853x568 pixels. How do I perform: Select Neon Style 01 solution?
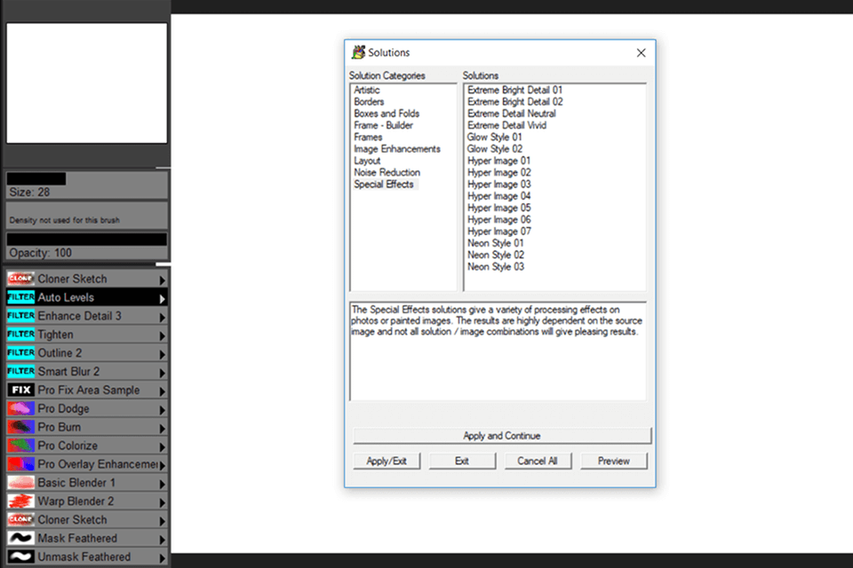click(x=495, y=243)
